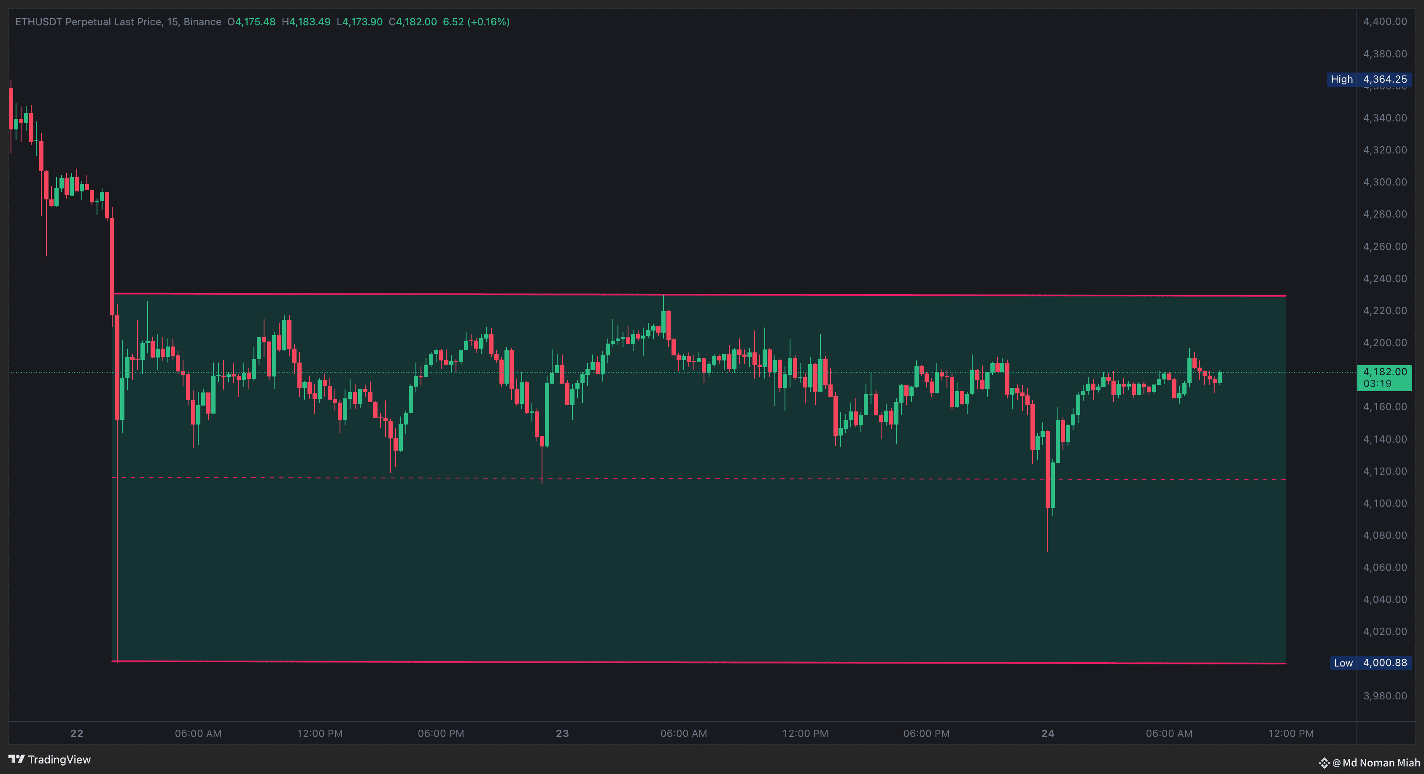Click the 4,020.00 price scale label
The height and width of the screenshot is (774, 1424).
[1385, 632]
